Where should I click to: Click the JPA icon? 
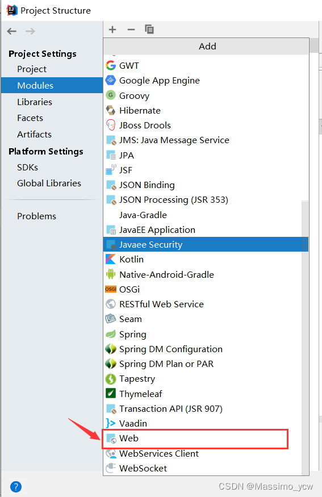[x=111, y=155]
